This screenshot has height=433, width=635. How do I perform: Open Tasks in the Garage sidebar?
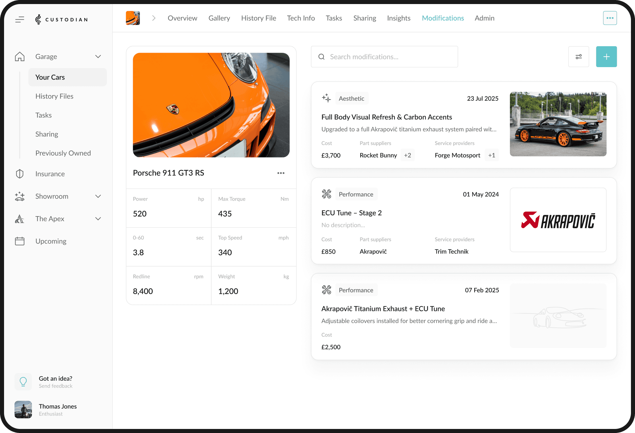tap(43, 115)
